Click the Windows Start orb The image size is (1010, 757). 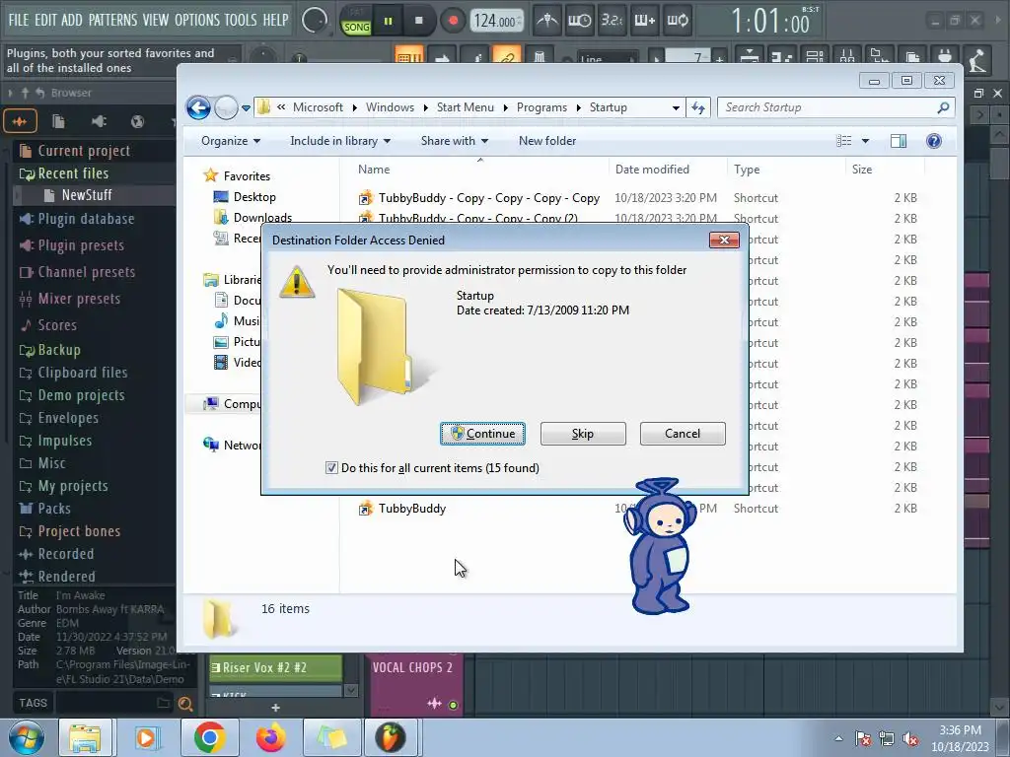26,737
